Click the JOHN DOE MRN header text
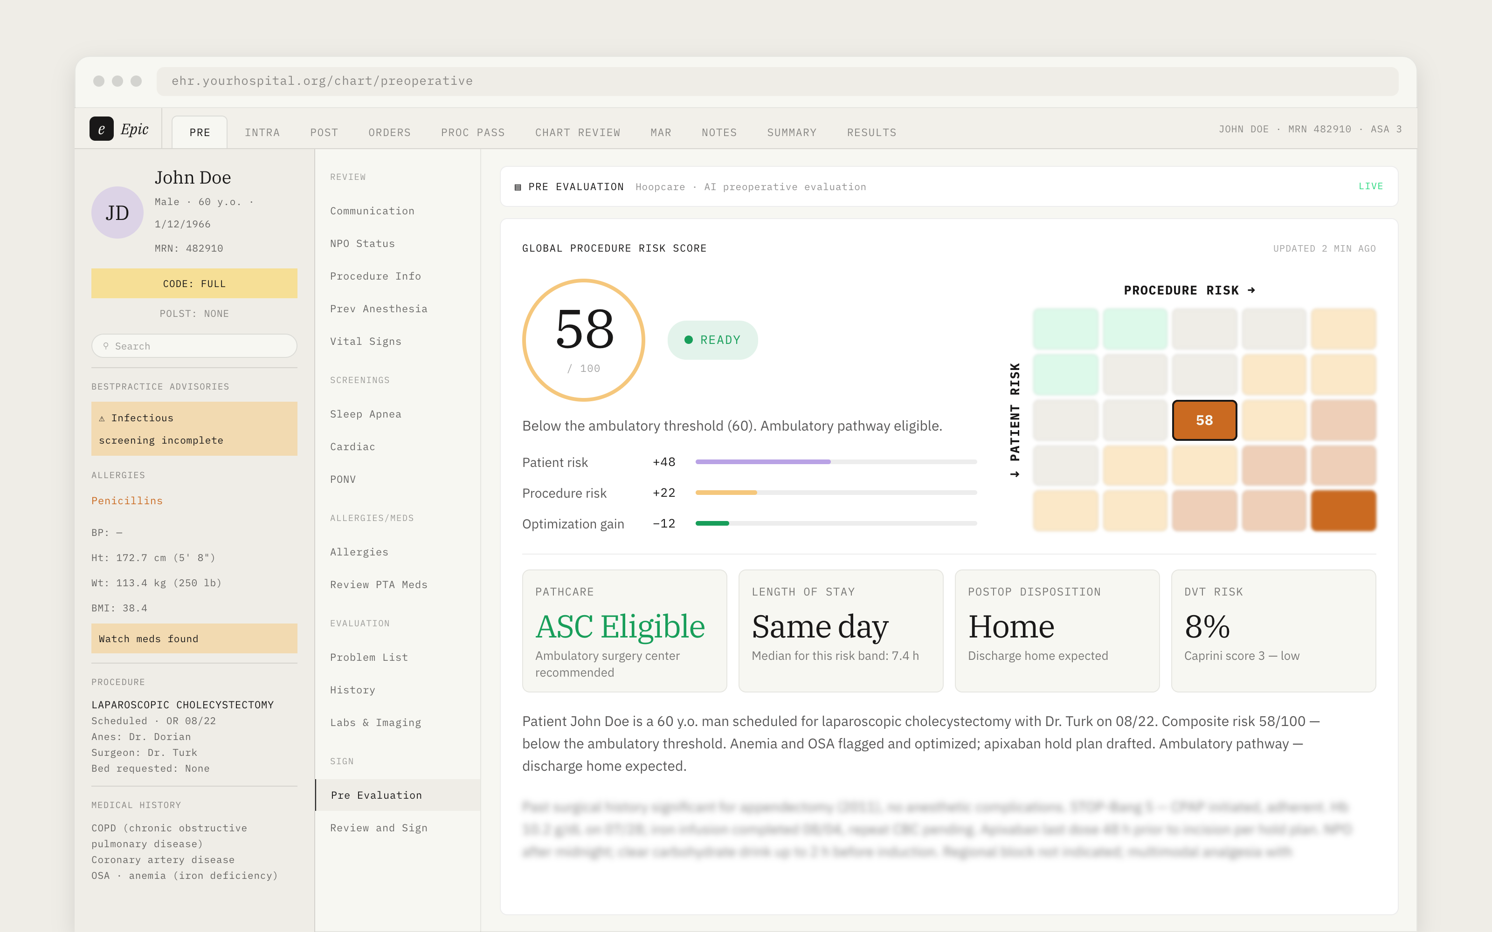Viewport: 1492px width, 932px height. 1310,129
